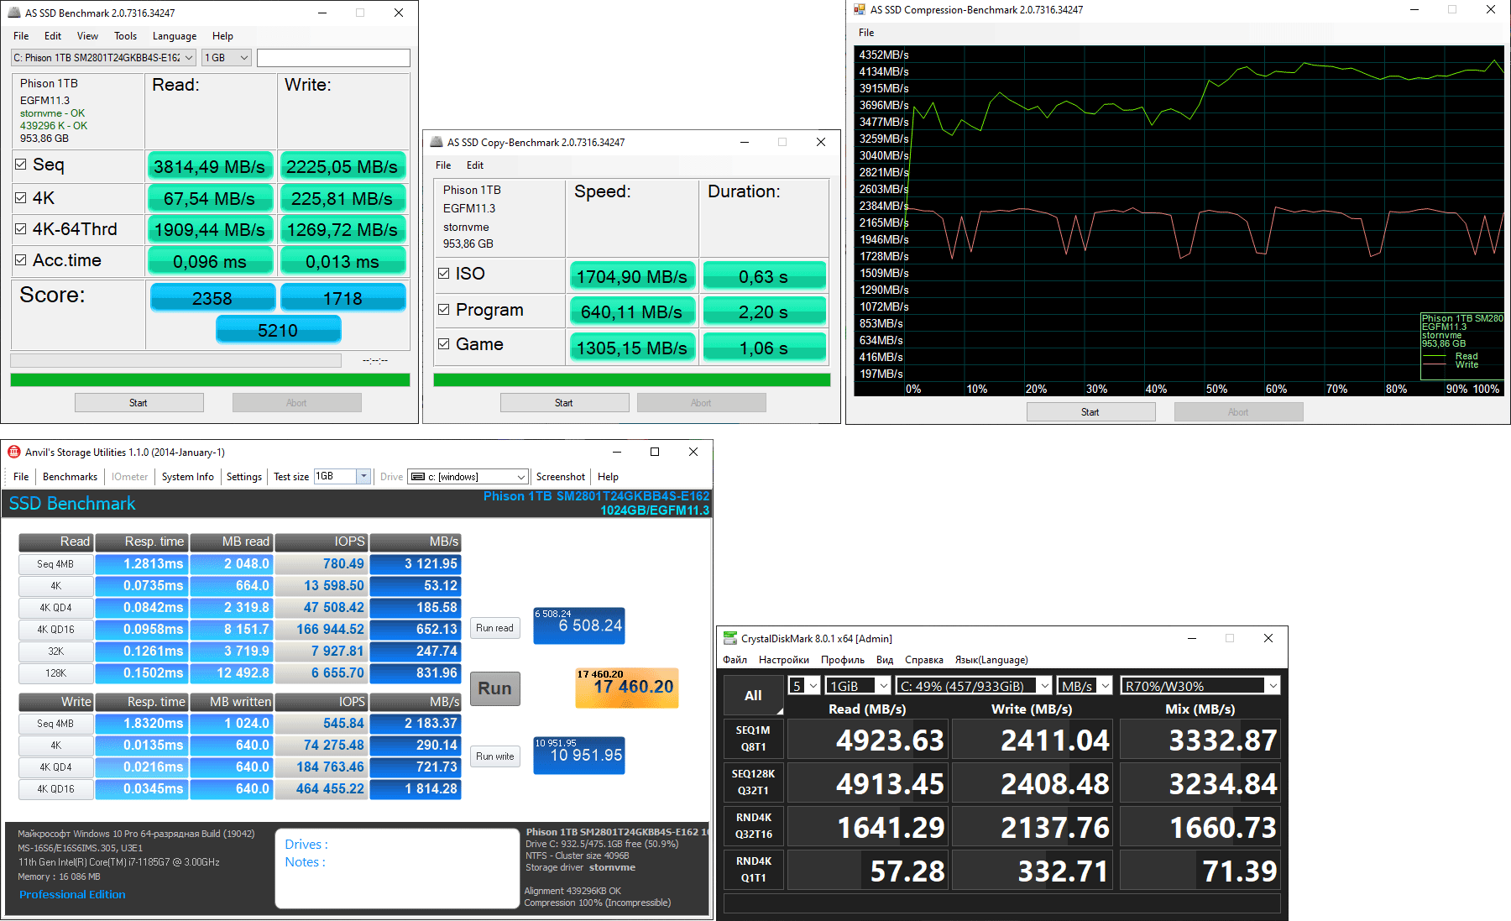Toggle the 4K-64Thrd test checkbox
The height and width of the screenshot is (921, 1511).
tap(21, 228)
